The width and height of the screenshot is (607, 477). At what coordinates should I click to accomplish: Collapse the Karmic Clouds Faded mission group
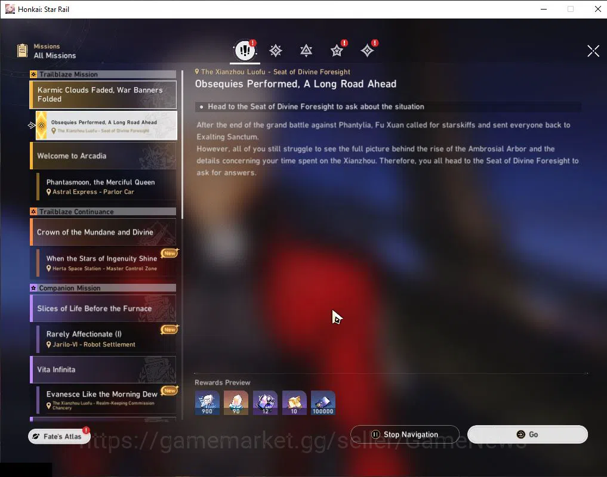(103, 94)
